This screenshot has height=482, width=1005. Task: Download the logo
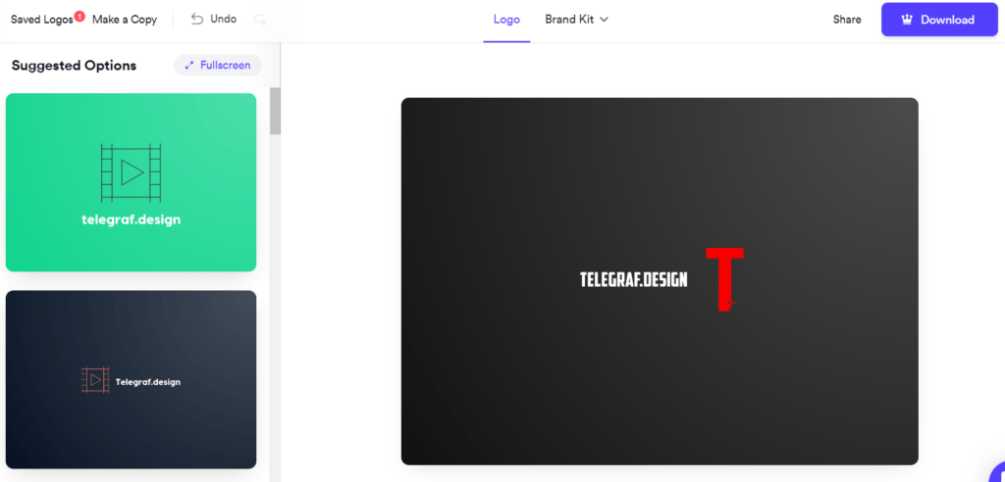coord(939,20)
